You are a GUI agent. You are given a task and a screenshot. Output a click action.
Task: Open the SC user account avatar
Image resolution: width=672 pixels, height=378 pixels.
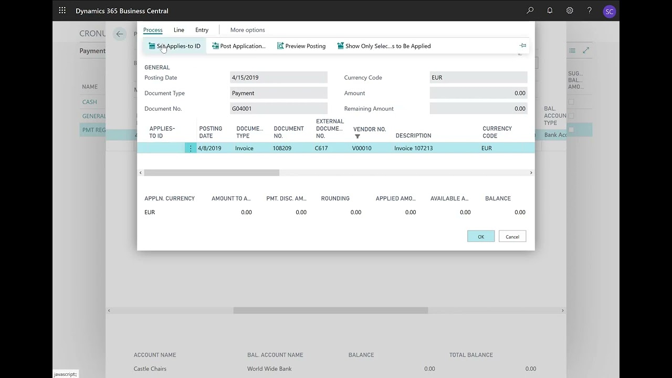point(609,11)
